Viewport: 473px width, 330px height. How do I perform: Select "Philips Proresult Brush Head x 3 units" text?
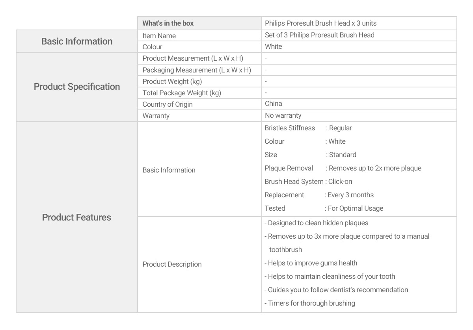(320, 23)
